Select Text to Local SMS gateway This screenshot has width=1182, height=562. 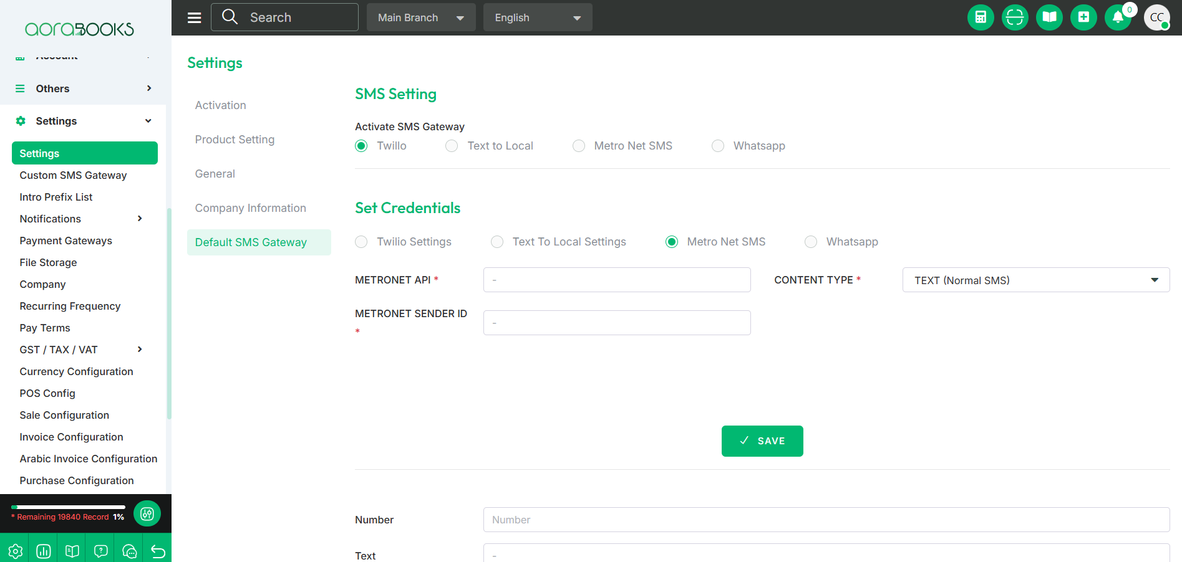click(452, 146)
